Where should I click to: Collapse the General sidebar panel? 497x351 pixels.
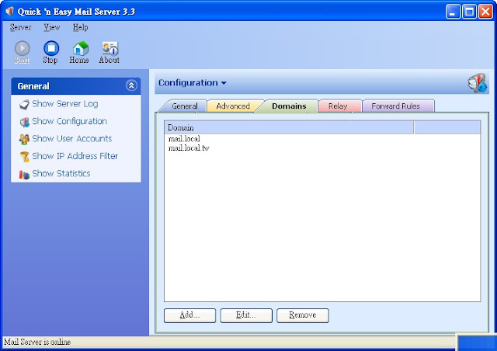point(131,85)
